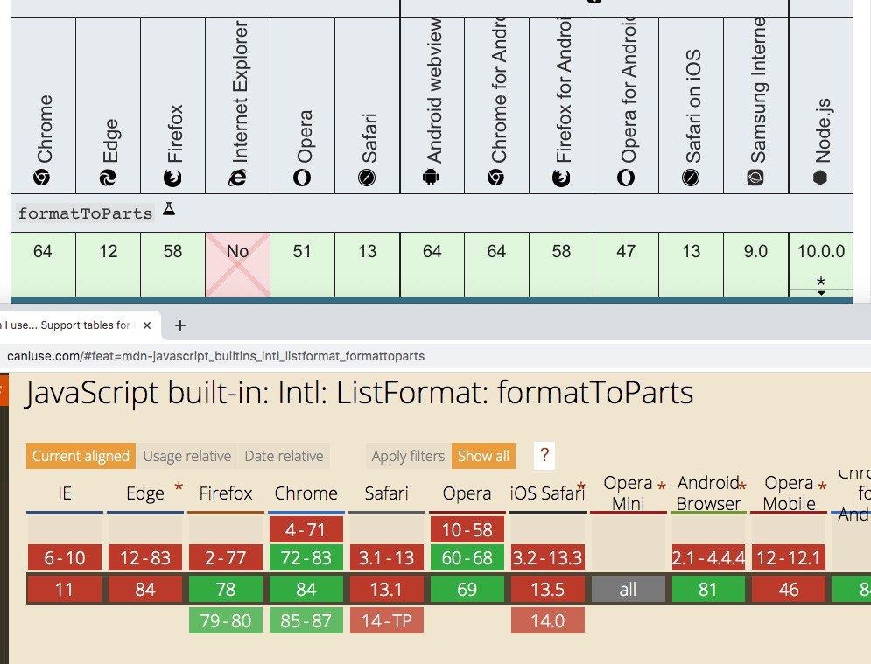
Task: Click the asterisk note next to Opera Mini
Action: tap(662, 487)
